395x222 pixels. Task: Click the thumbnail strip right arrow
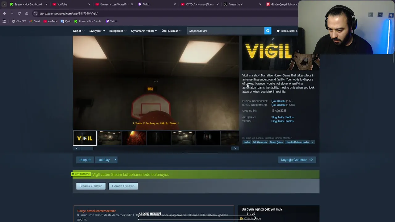(235, 148)
